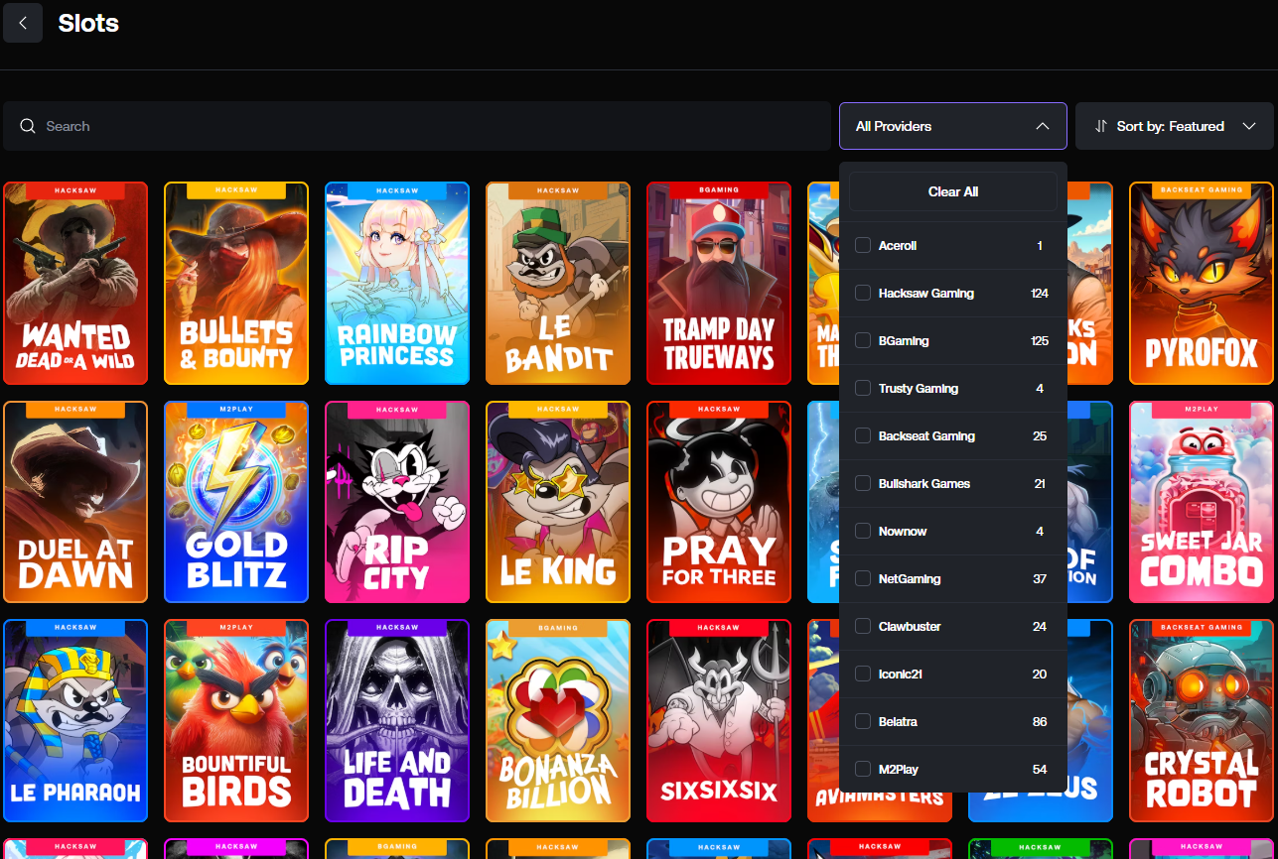Check the BGaming provider box
Viewport: 1278px width, 859px height.
click(863, 340)
